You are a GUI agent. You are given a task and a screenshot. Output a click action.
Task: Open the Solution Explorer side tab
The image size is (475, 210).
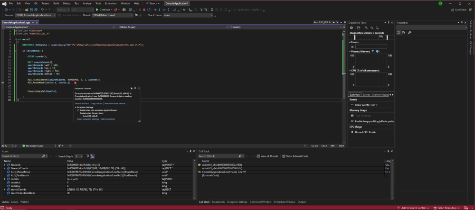[471, 29]
